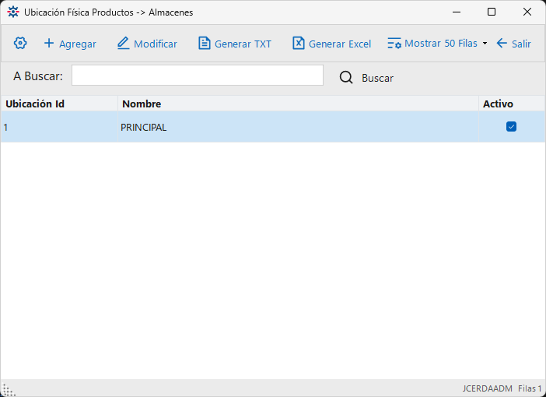Expand the Mostrar 50 Filas dropdown arrow
Screen dimensions: 546x397
(x=485, y=44)
